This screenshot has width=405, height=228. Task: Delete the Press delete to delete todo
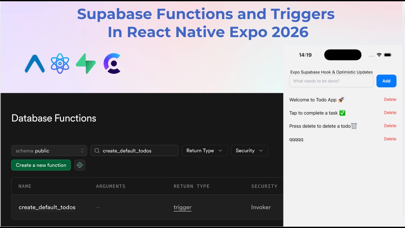click(x=390, y=126)
